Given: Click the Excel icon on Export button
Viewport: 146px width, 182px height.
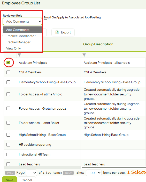Looking at the screenshot, I should tap(57, 32).
